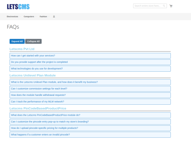Viewport: 191px width, 142px height.
Task: Click the 'Letscms Unilevel Plan Module' heading
Action: point(33,75)
